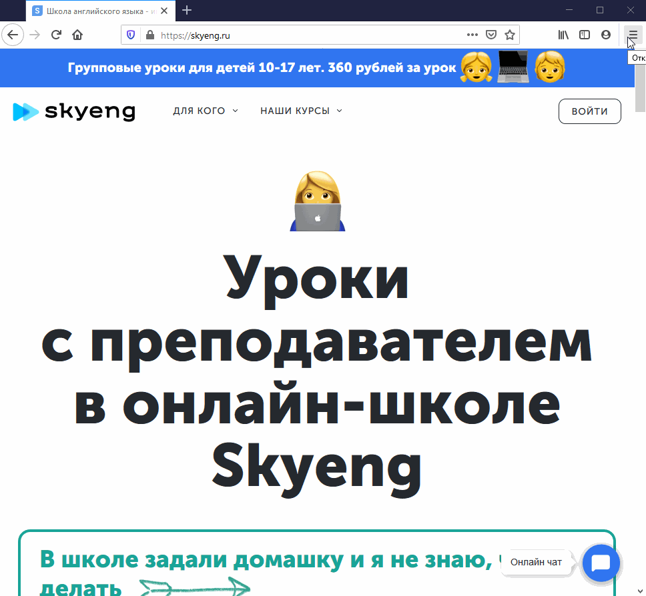This screenshot has width=646, height=596.
Task: Click the Онлайн чат label
Action: point(536,562)
